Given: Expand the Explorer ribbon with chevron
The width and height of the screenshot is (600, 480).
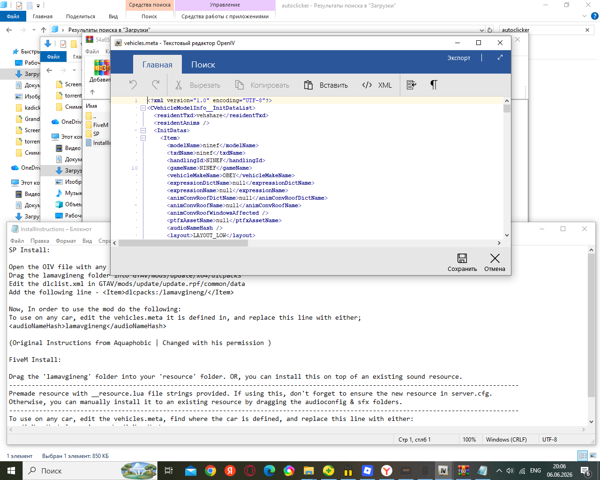Looking at the screenshot, I should pyautogui.click(x=584, y=16).
